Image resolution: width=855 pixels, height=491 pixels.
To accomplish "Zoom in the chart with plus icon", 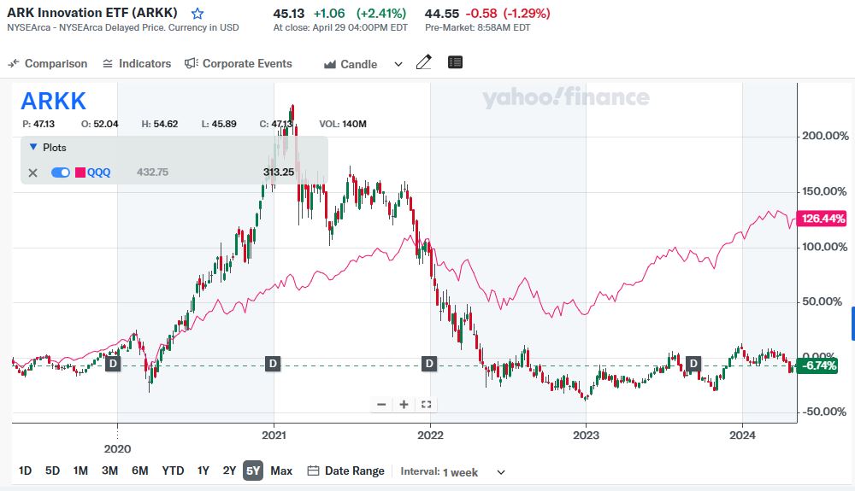I will tap(404, 405).
